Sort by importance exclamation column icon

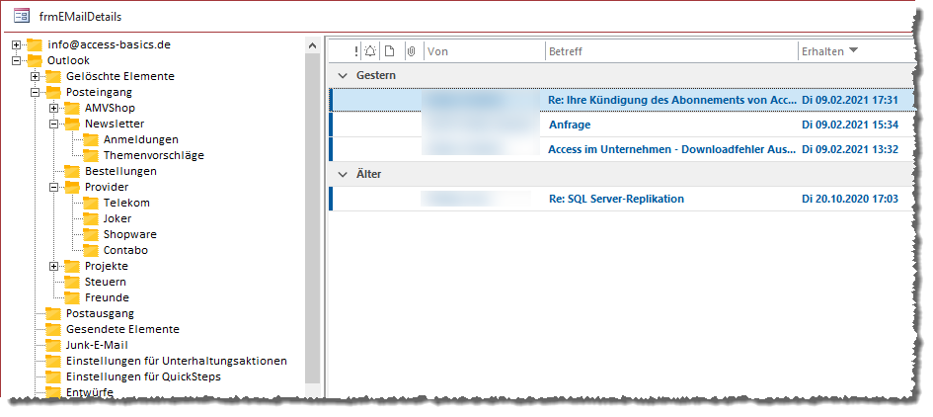(x=355, y=51)
